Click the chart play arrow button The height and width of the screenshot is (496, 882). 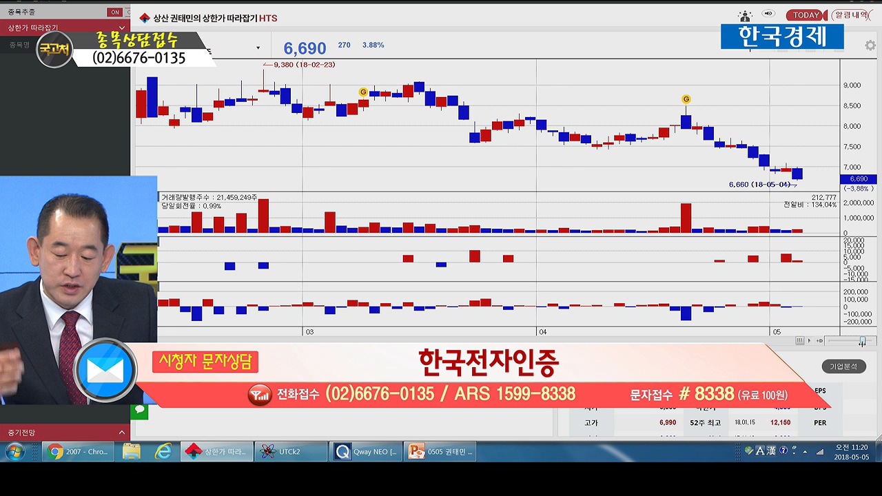point(810,340)
